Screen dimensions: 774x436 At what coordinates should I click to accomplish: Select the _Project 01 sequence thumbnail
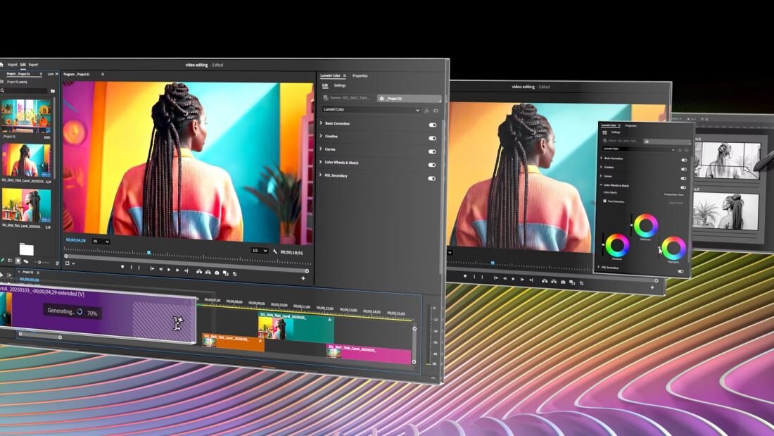[x=25, y=116]
